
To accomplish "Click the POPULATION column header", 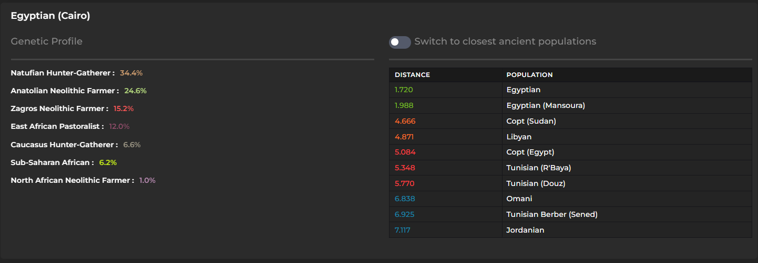I will tap(529, 75).
